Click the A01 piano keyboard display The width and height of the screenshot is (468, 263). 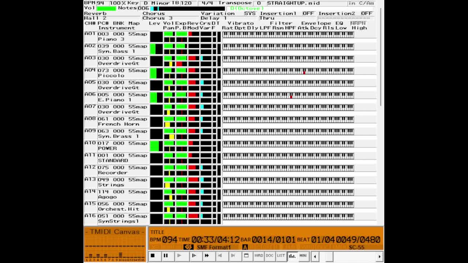coord(288,35)
